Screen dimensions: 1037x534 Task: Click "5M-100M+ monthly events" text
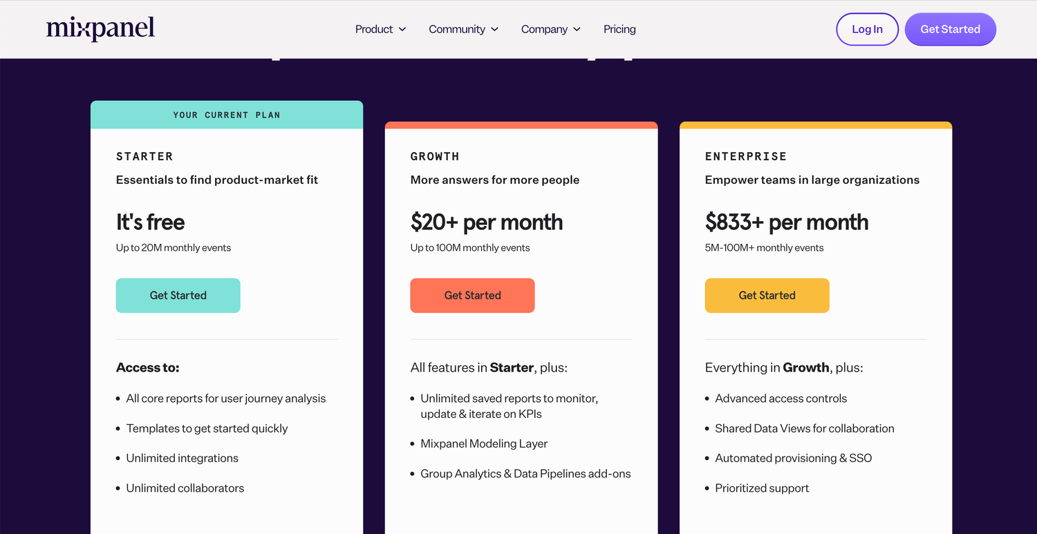765,247
